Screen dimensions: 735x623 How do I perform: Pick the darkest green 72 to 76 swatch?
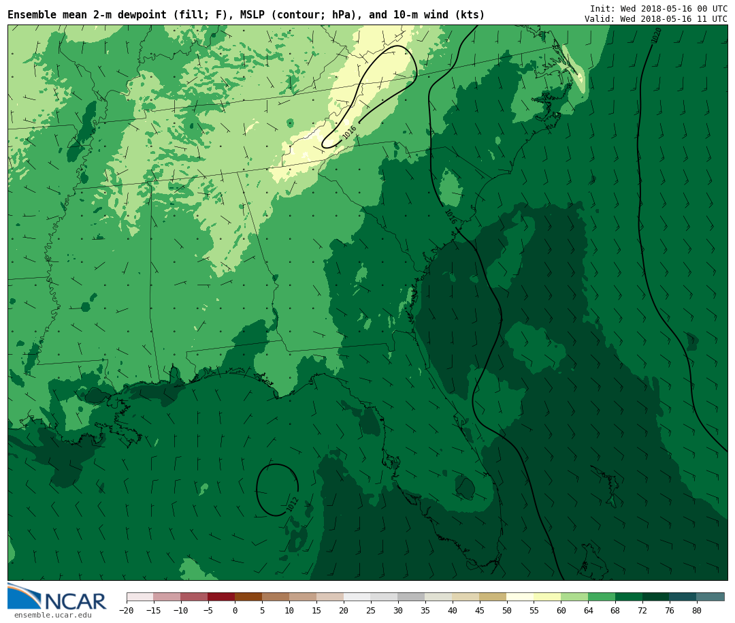click(x=656, y=596)
